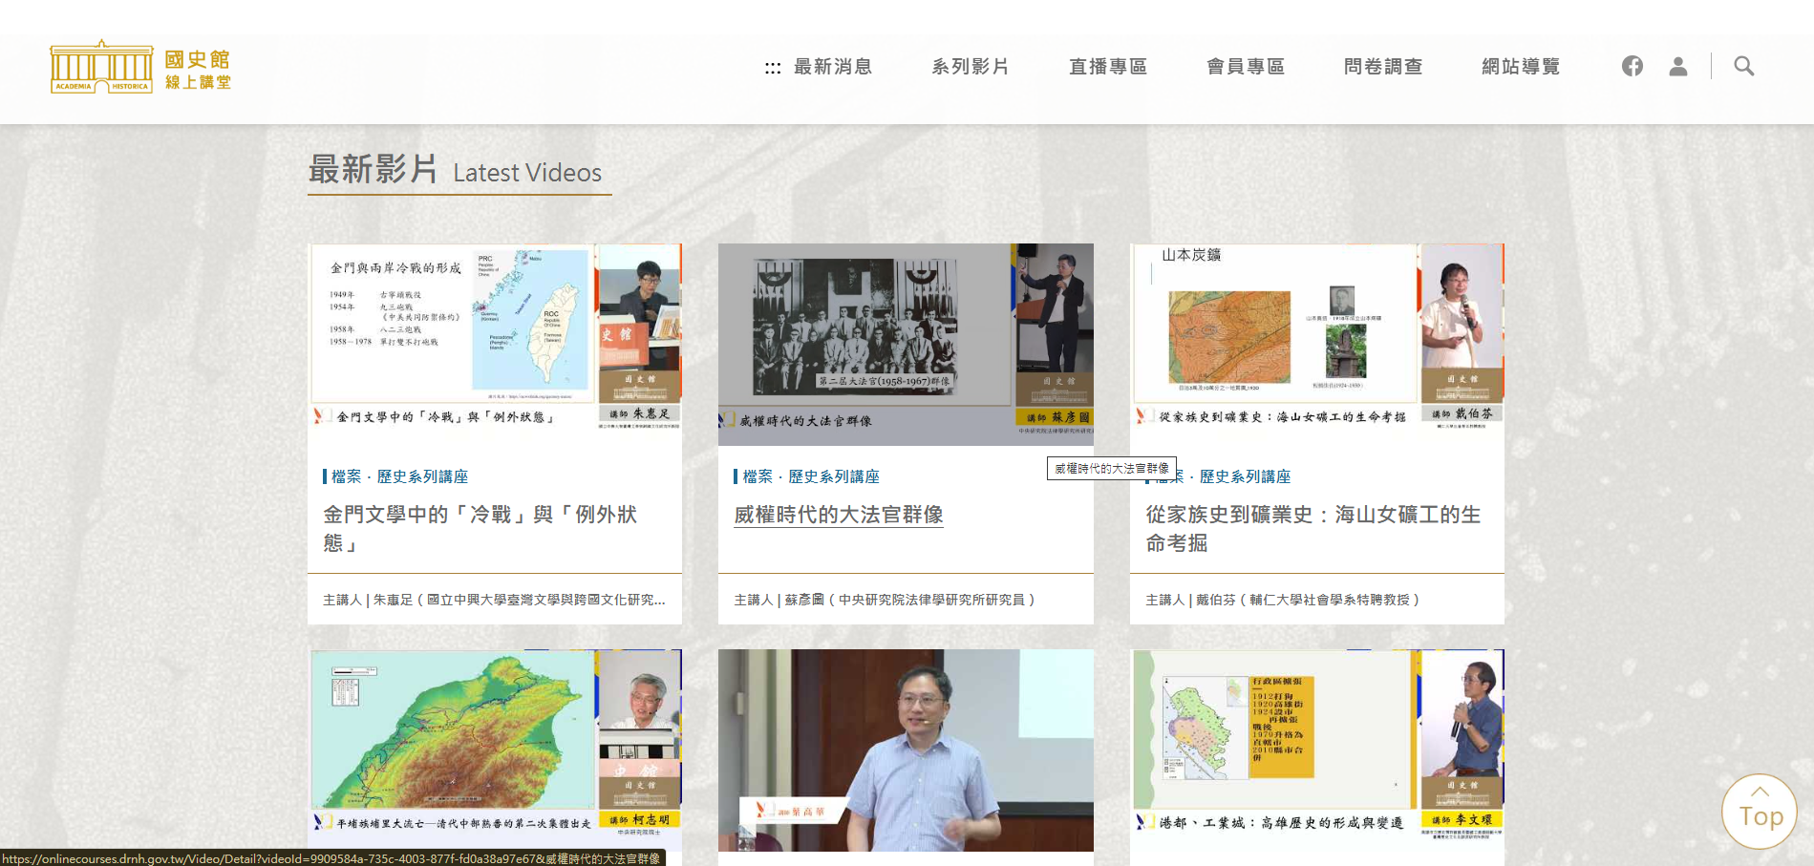Navigate to 網站導覽
The height and width of the screenshot is (866, 1814).
pos(1521,67)
